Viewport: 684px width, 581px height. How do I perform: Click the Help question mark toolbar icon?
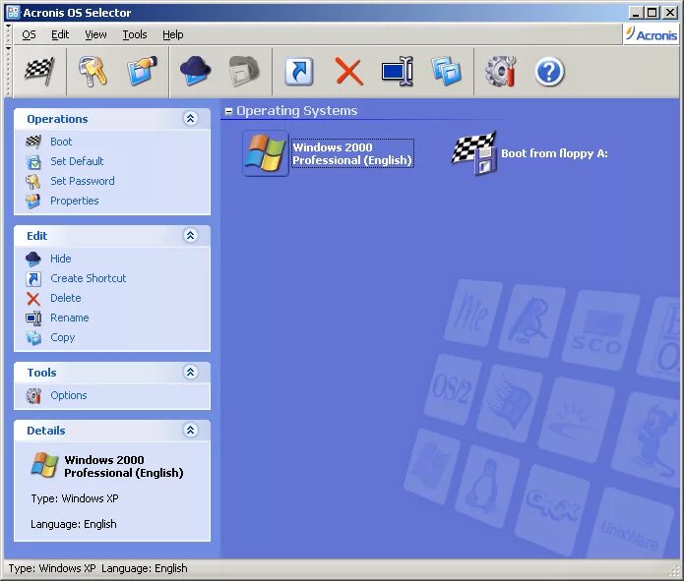tap(549, 72)
